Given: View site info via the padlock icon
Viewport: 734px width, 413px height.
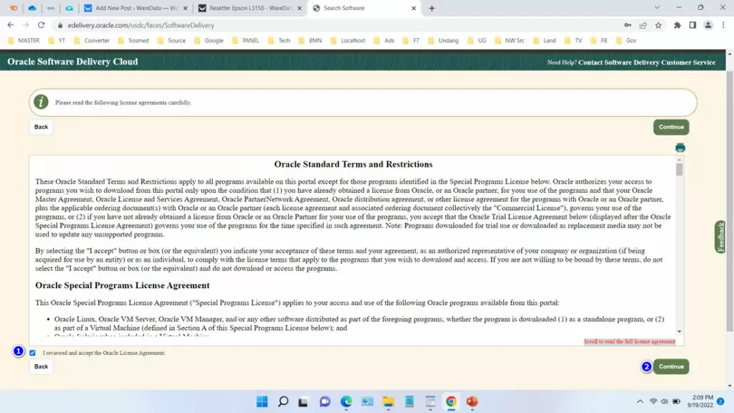Looking at the screenshot, I should click(x=60, y=25).
